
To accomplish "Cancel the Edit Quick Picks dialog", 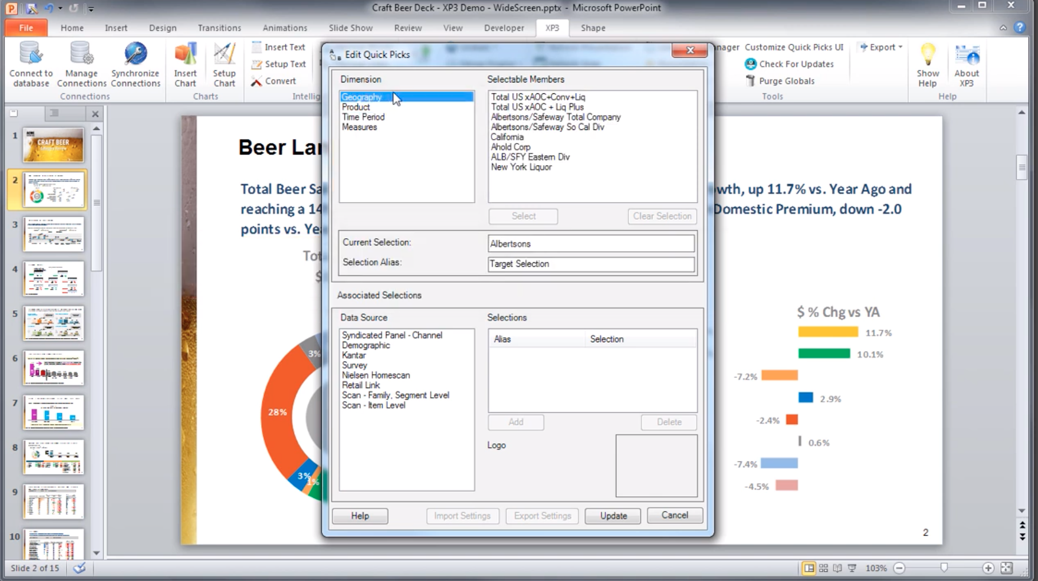I will tap(675, 515).
